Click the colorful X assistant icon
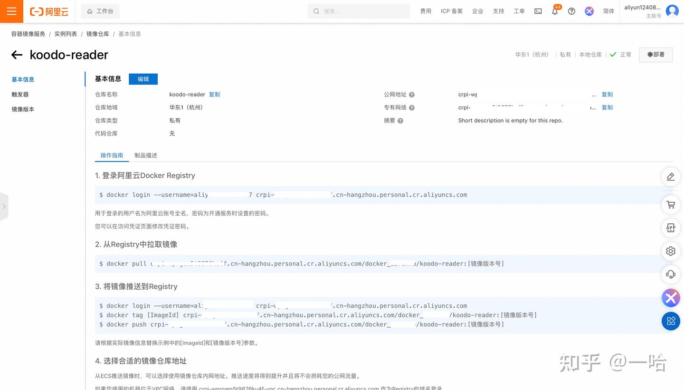Screen dimensions: 684x390 pos(670,298)
